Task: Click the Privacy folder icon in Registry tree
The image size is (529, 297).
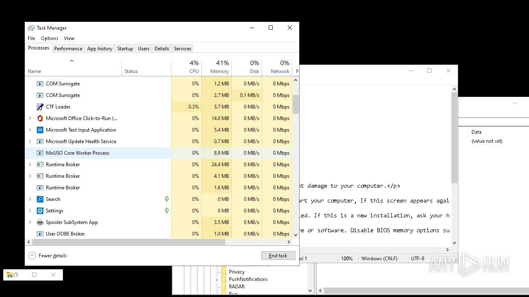Action: pos(224,272)
